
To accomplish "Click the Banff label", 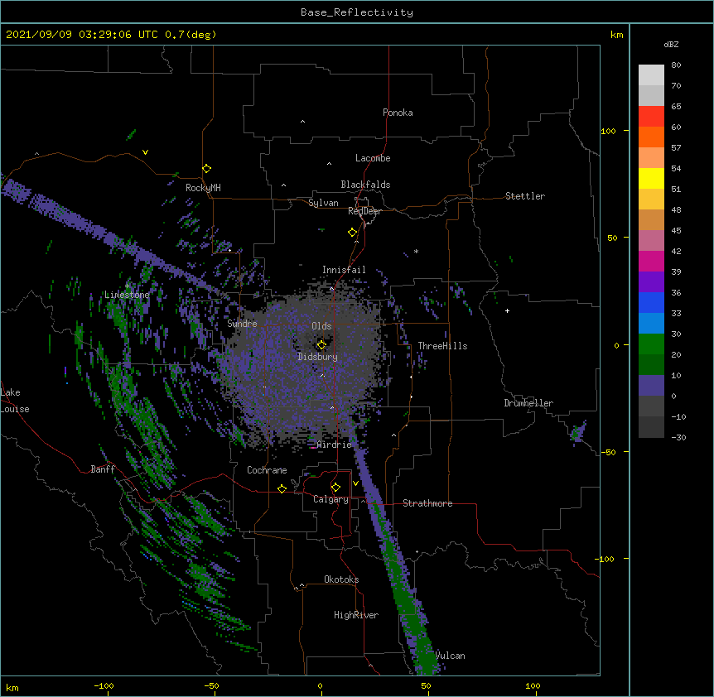I will 103,469.
